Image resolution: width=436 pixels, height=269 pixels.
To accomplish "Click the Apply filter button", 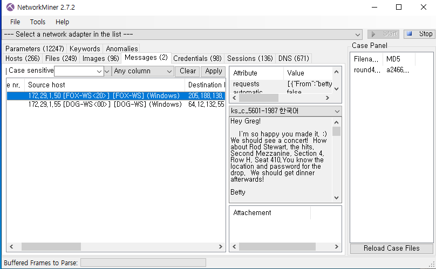I will click(x=214, y=71).
